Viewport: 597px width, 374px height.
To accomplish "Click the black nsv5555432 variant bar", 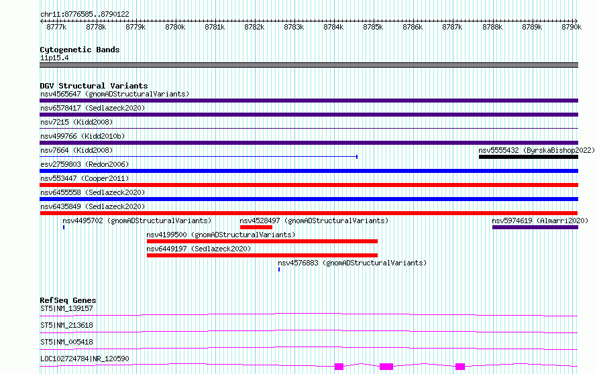I will (x=529, y=157).
